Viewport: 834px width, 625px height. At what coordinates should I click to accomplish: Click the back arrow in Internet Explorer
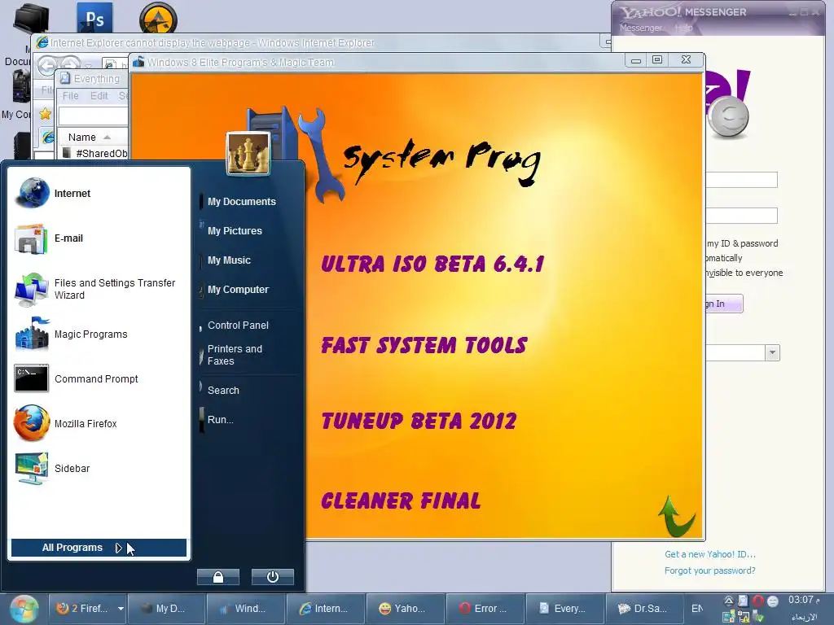click(x=48, y=66)
